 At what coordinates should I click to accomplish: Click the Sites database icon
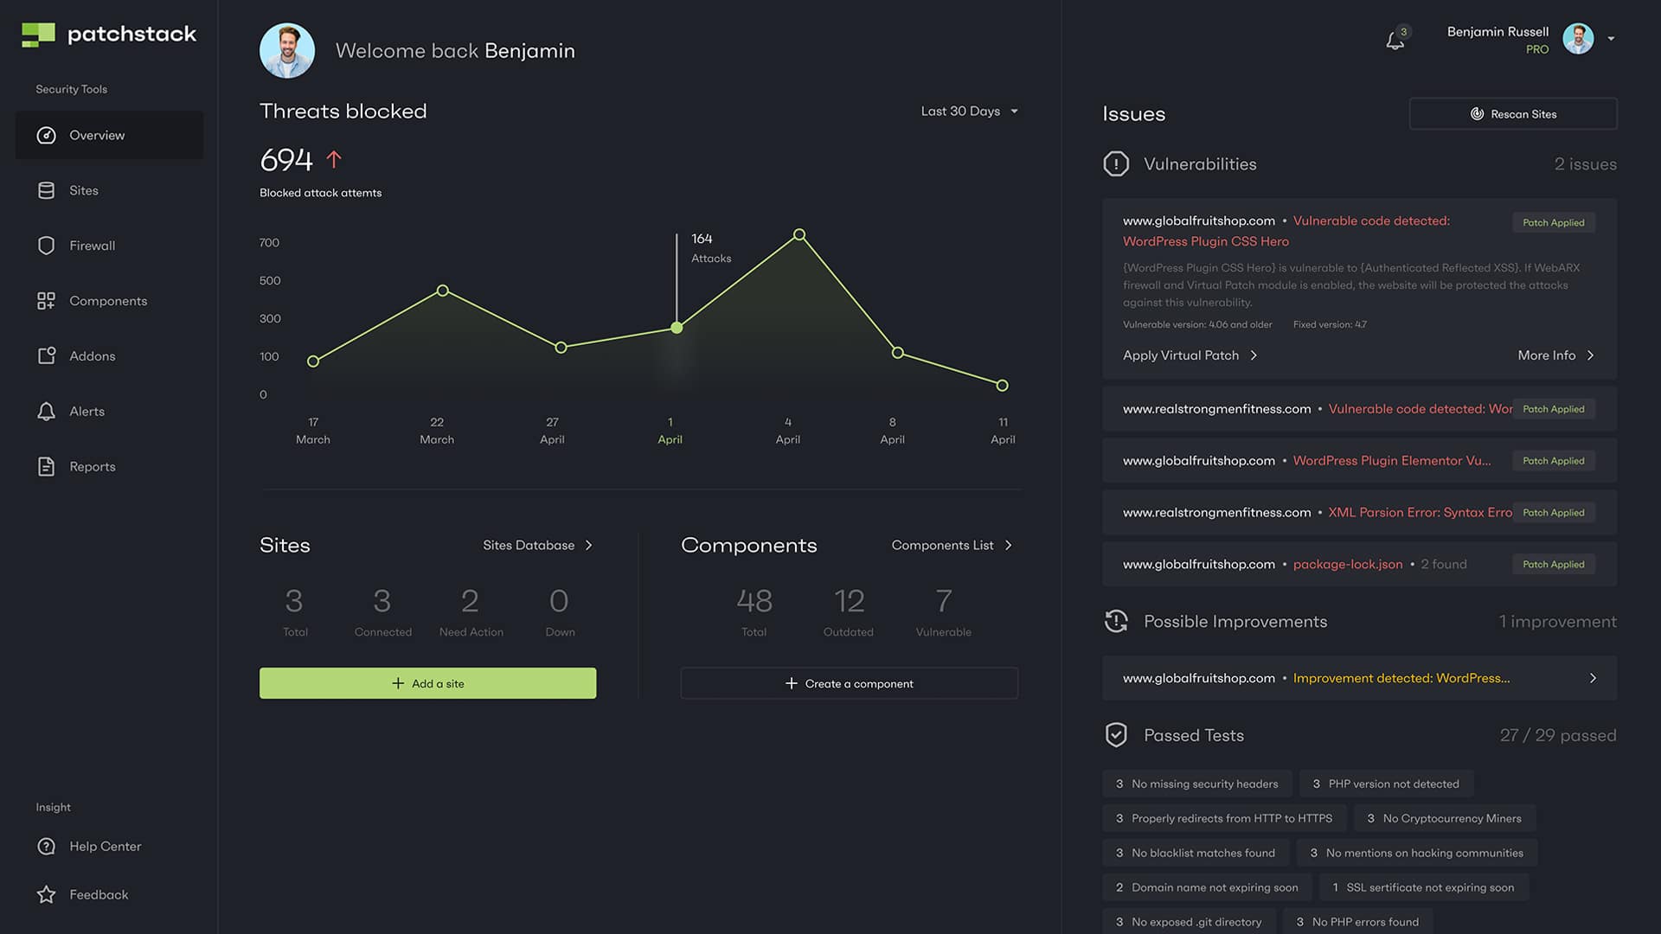click(47, 190)
